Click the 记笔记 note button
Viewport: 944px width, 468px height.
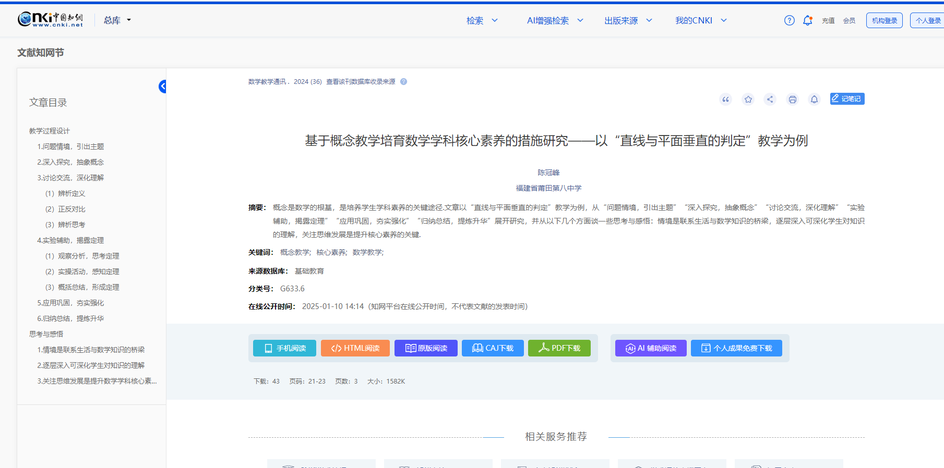point(847,99)
